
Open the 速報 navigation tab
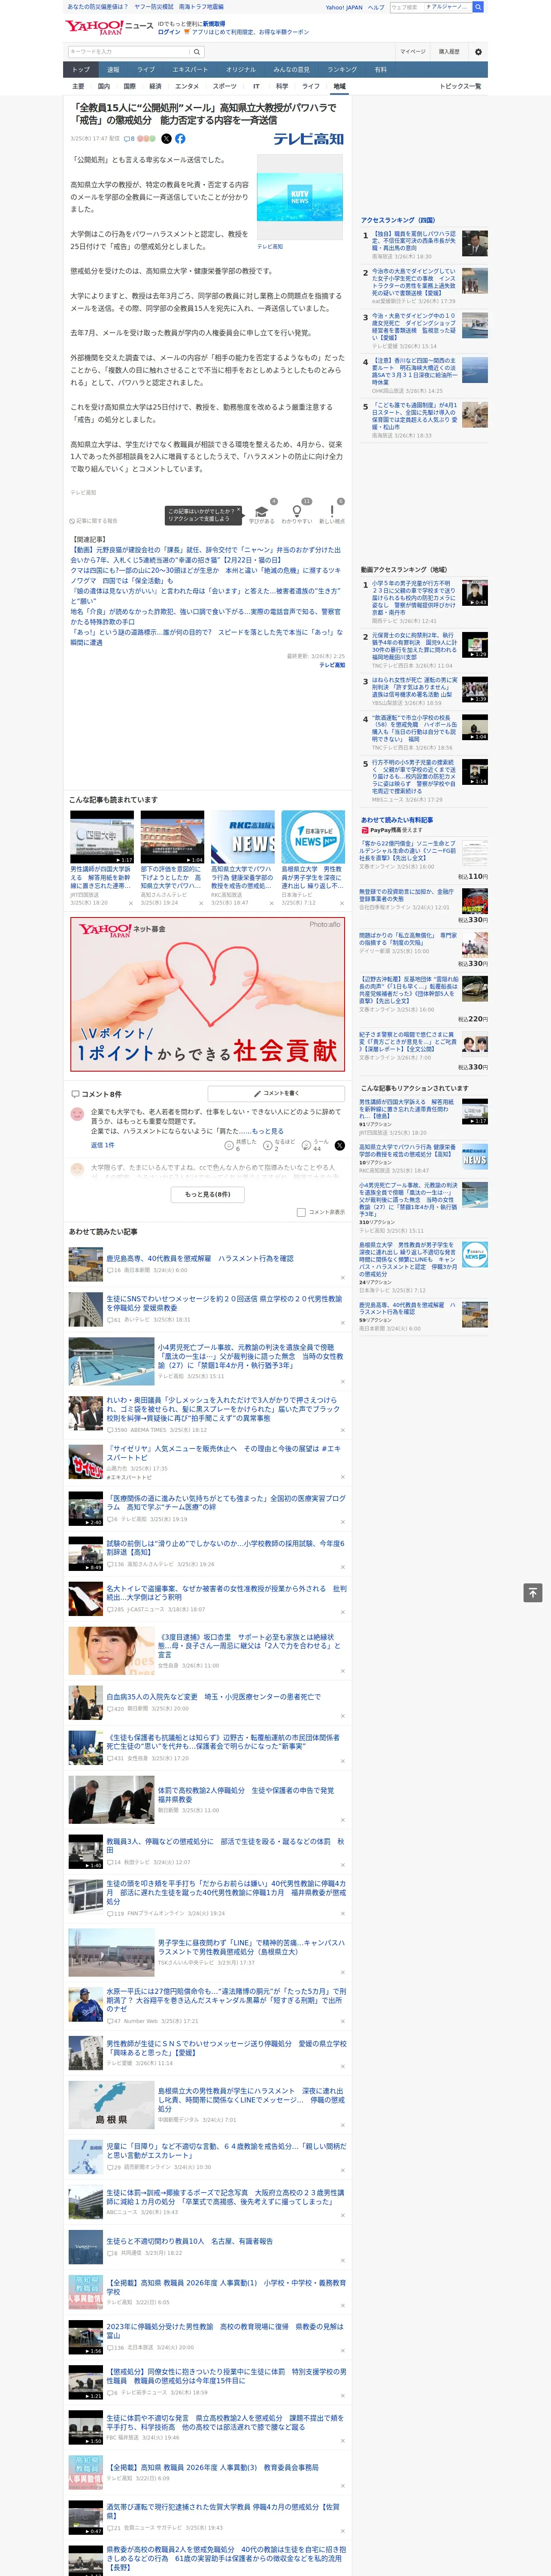(x=113, y=70)
